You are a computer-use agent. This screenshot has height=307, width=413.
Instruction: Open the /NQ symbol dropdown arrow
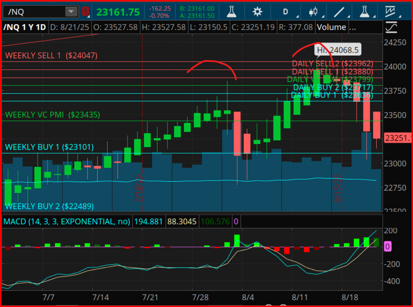(x=71, y=12)
